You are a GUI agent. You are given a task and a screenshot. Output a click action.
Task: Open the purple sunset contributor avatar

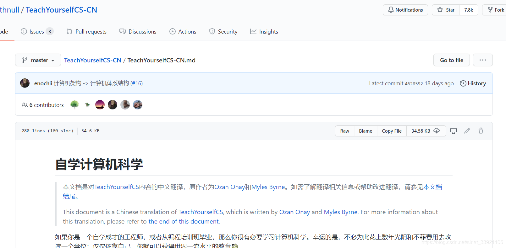pos(100,105)
